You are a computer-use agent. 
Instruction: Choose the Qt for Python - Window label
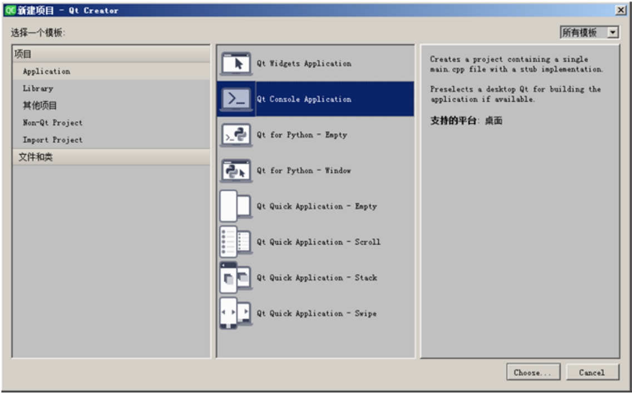pos(304,171)
